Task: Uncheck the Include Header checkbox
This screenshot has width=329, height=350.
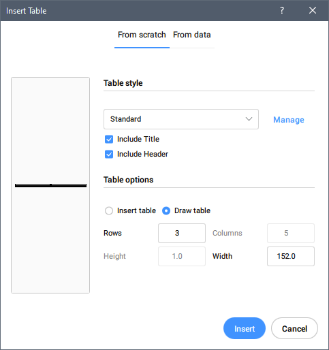Action: (x=109, y=154)
